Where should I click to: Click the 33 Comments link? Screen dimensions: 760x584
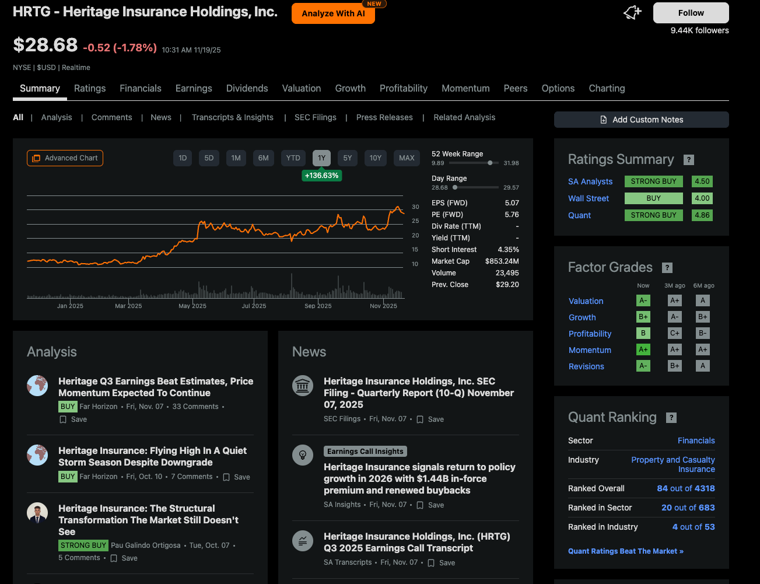[x=195, y=407]
